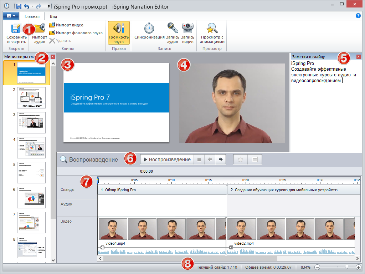Screen dimensions: 365x274
Task: Click the Save floppy icon in title bar
Action: (x=19, y=6)
